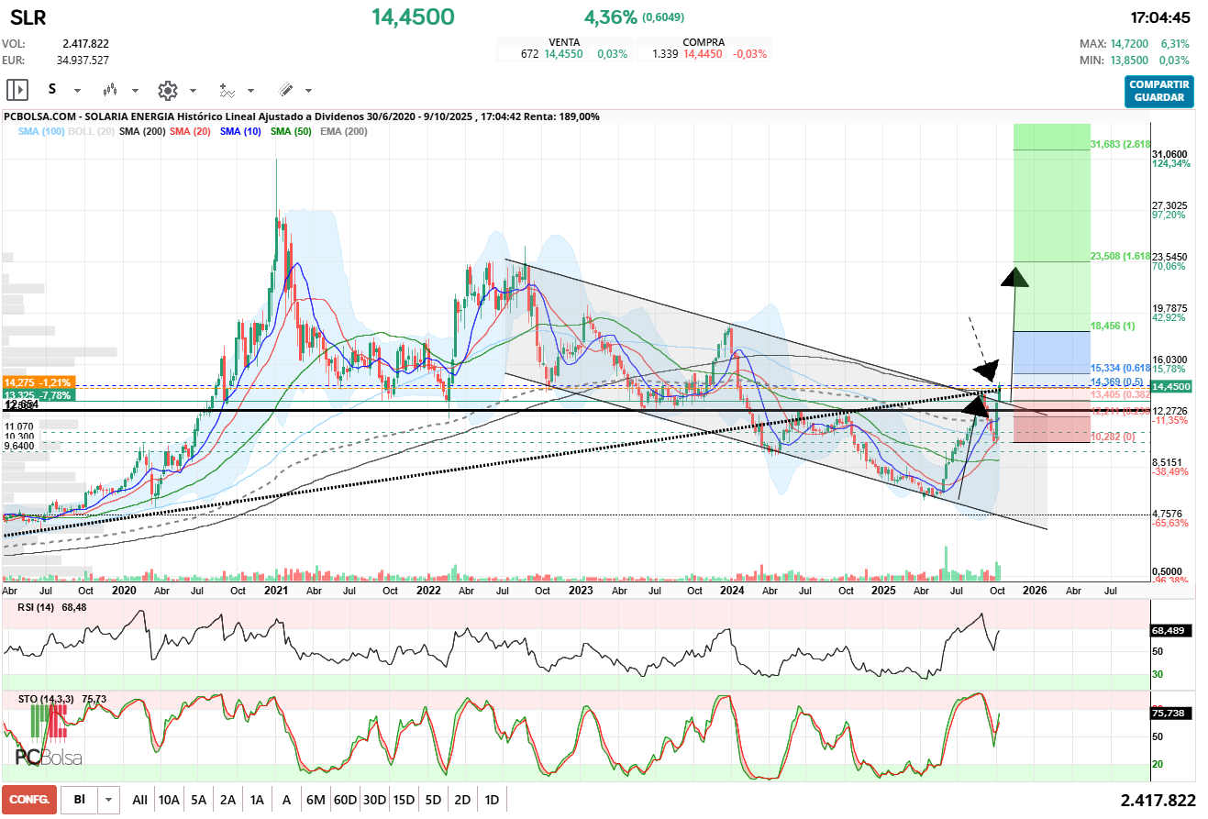Click the candlestick chart type icon
This screenshot has height=819, width=1208.
110,90
